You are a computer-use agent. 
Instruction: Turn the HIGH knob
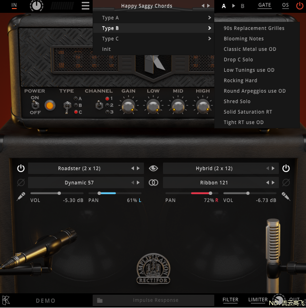point(203,106)
